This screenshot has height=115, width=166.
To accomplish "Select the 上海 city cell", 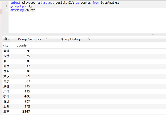I will click(6, 106).
